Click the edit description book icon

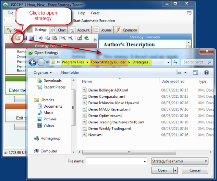80,38
